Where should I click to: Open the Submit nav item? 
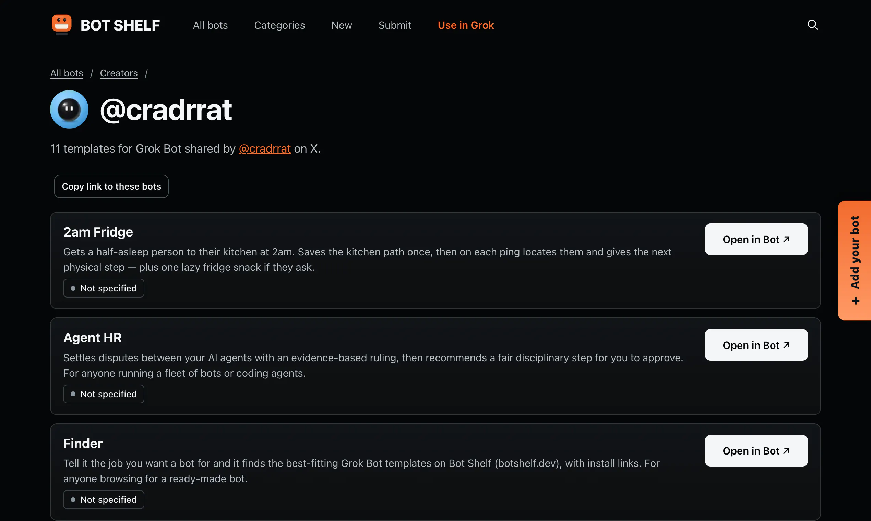(395, 25)
